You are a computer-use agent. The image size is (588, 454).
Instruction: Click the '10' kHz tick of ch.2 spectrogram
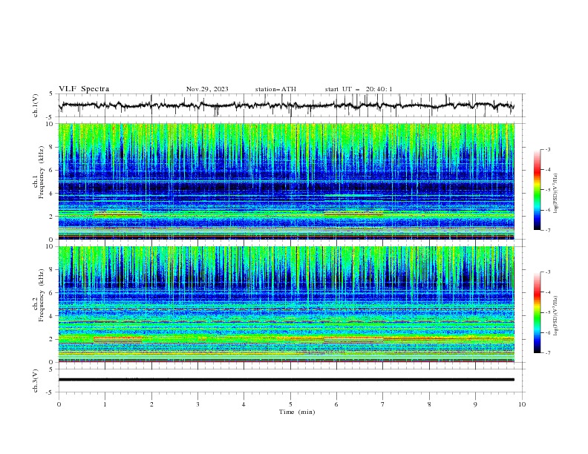click(50, 246)
